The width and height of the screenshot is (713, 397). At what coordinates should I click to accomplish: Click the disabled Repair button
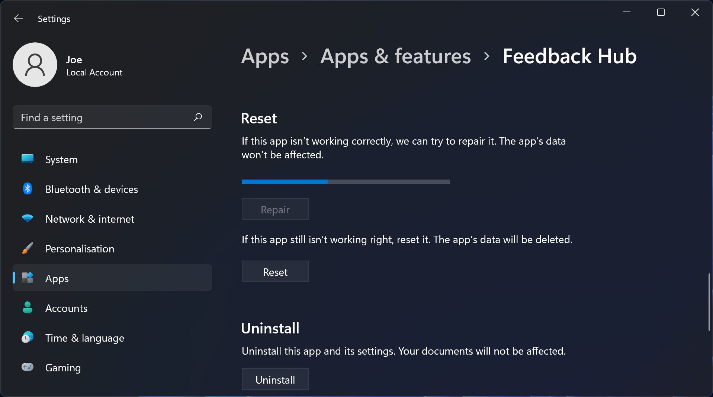[275, 209]
